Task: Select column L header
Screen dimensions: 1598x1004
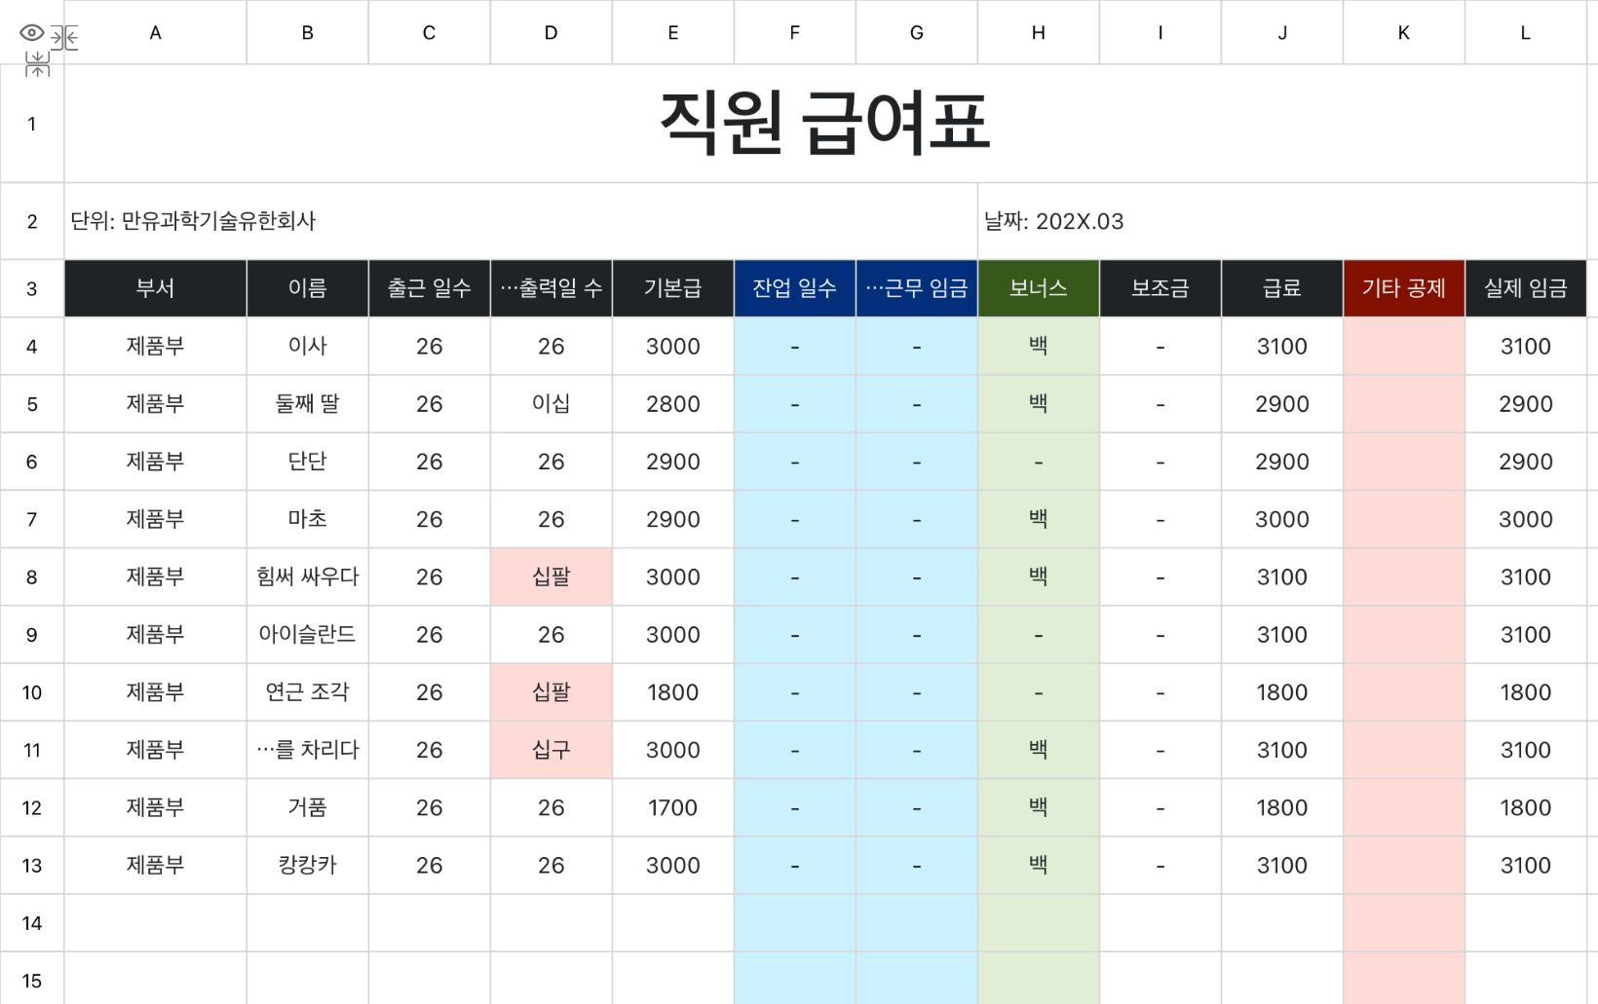Action: click(1525, 32)
